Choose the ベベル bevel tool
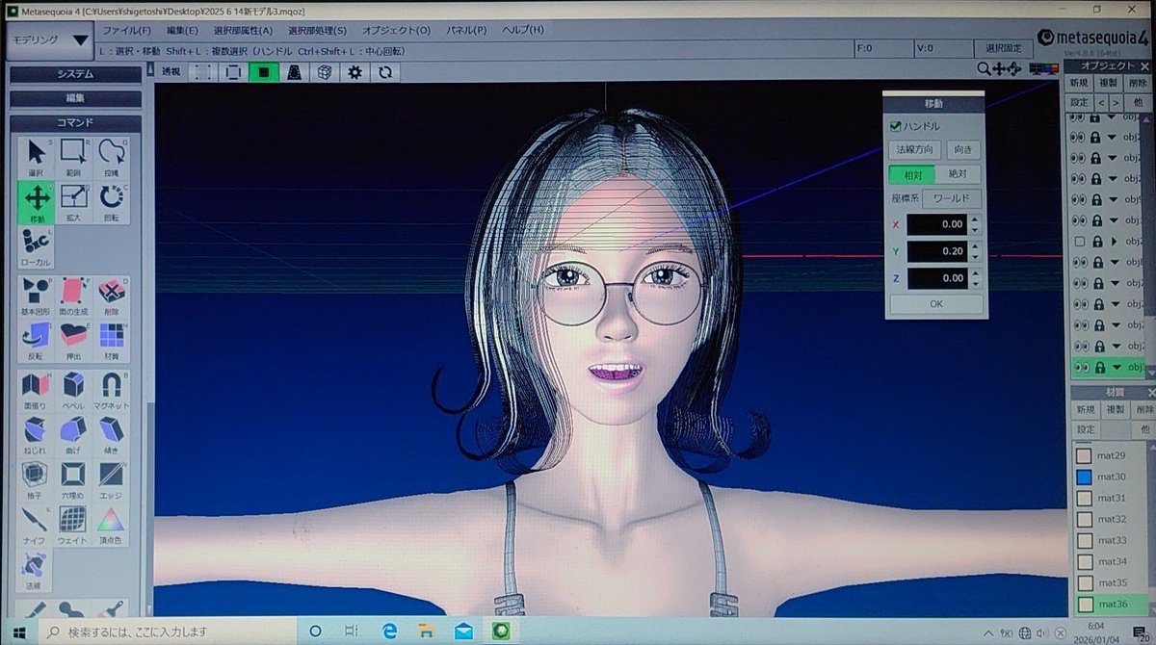 [x=73, y=391]
